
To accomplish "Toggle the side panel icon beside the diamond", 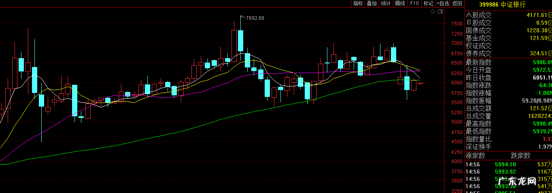I will 439,12.
